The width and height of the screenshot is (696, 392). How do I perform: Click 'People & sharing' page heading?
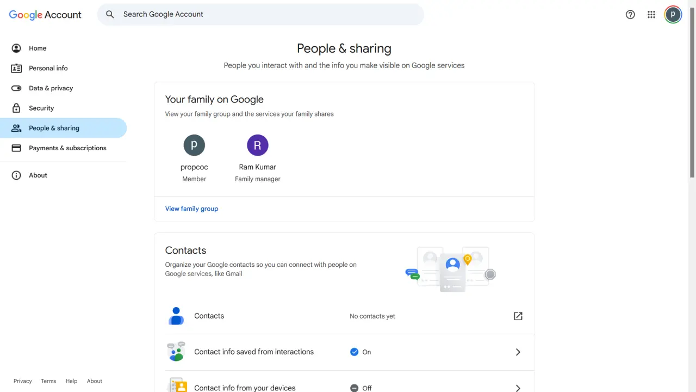click(344, 48)
